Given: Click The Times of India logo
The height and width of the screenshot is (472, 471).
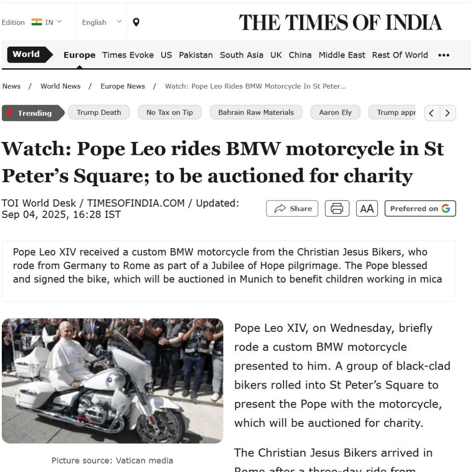Looking at the screenshot, I should click(341, 23).
